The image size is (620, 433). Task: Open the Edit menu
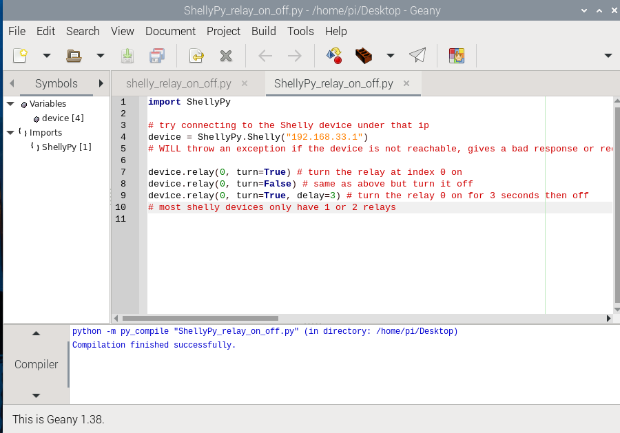click(x=45, y=31)
